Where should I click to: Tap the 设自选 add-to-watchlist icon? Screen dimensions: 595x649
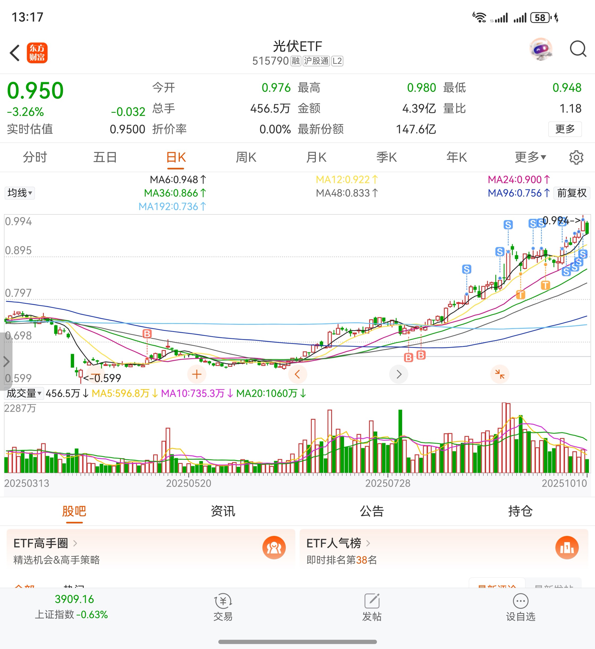pyautogui.click(x=520, y=601)
